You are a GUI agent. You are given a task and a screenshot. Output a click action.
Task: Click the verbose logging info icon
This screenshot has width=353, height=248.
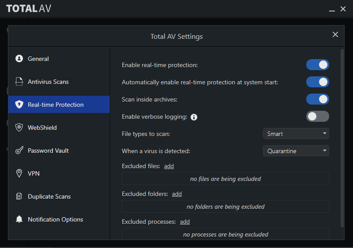194,117
